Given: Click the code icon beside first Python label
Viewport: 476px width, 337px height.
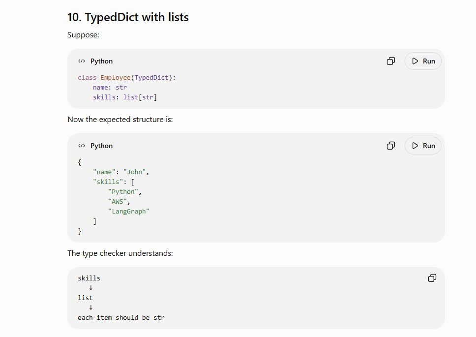Looking at the screenshot, I should click(x=81, y=61).
